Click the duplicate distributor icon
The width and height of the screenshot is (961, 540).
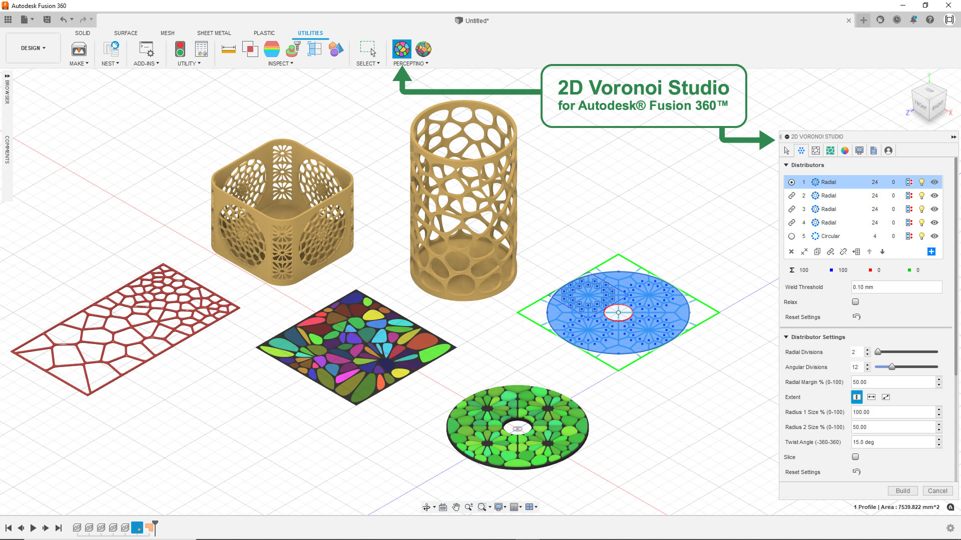[817, 251]
